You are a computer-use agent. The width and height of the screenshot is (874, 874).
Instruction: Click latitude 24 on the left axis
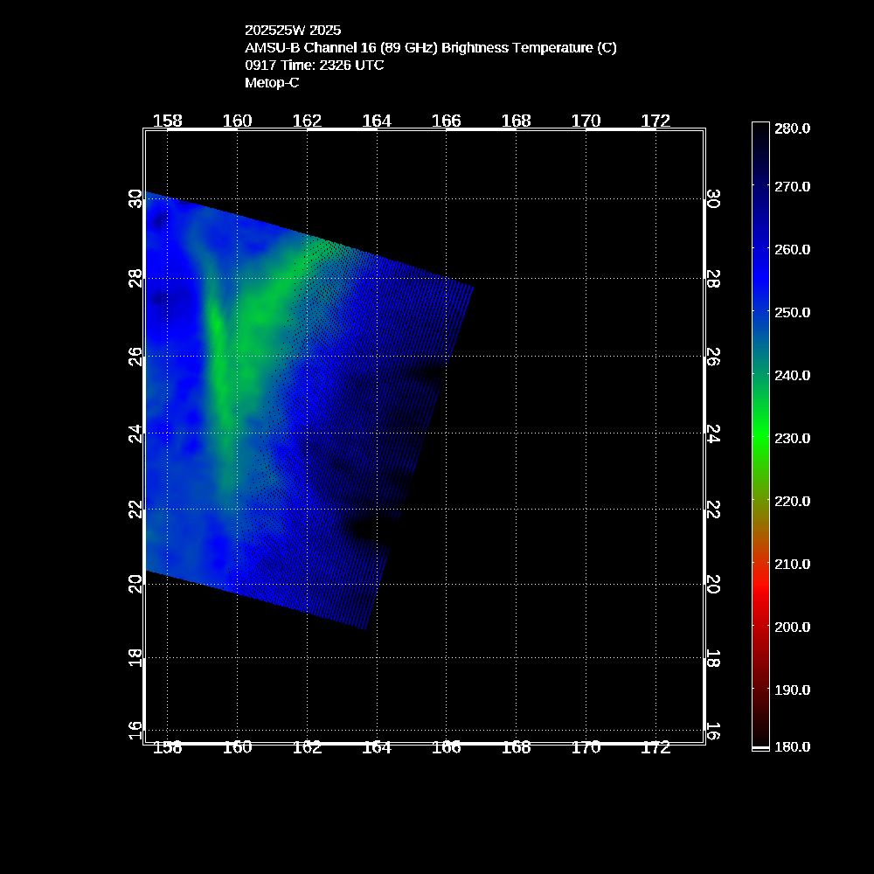tap(135, 434)
